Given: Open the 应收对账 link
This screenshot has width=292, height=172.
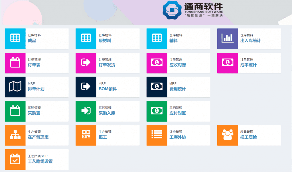Looking at the screenshot, I should 178,65.
